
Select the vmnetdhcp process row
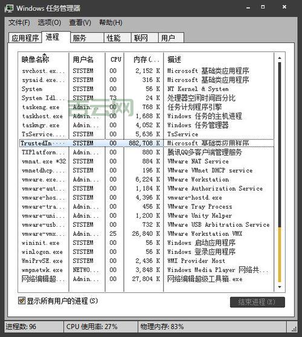146,170
